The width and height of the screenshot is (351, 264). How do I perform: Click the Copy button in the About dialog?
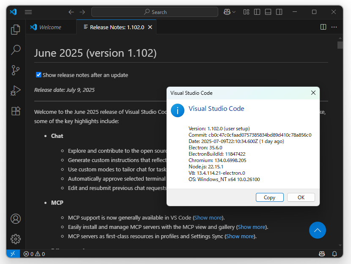click(269, 197)
